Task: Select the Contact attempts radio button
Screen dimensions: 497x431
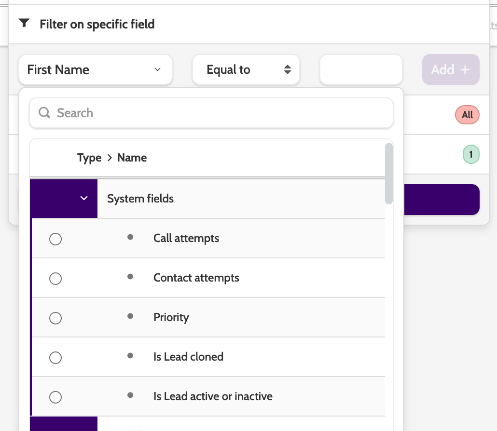Action: tap(55, 279)
